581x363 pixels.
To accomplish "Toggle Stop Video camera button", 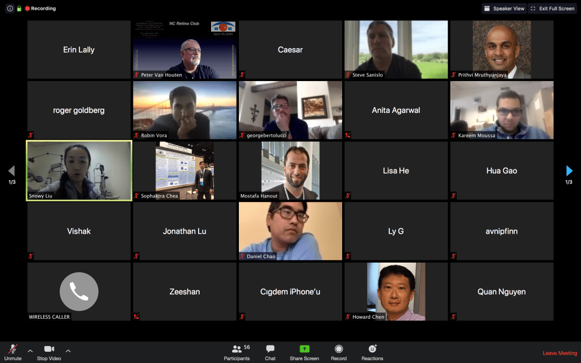I will pos(49,349).
